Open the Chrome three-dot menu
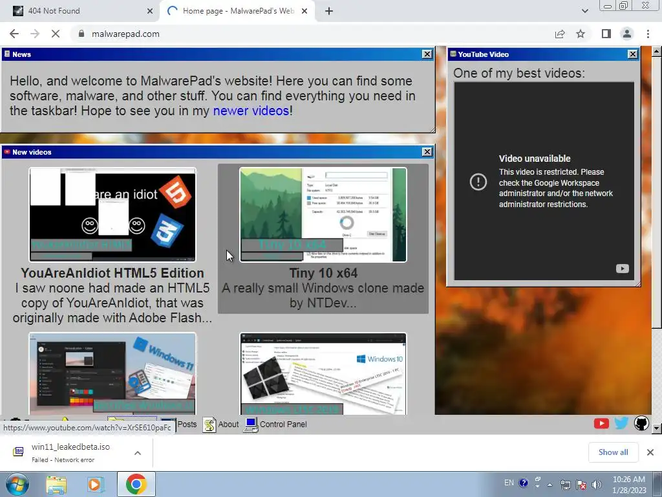The height and width of the screenshot is (497, 662). tap(648, 34)
